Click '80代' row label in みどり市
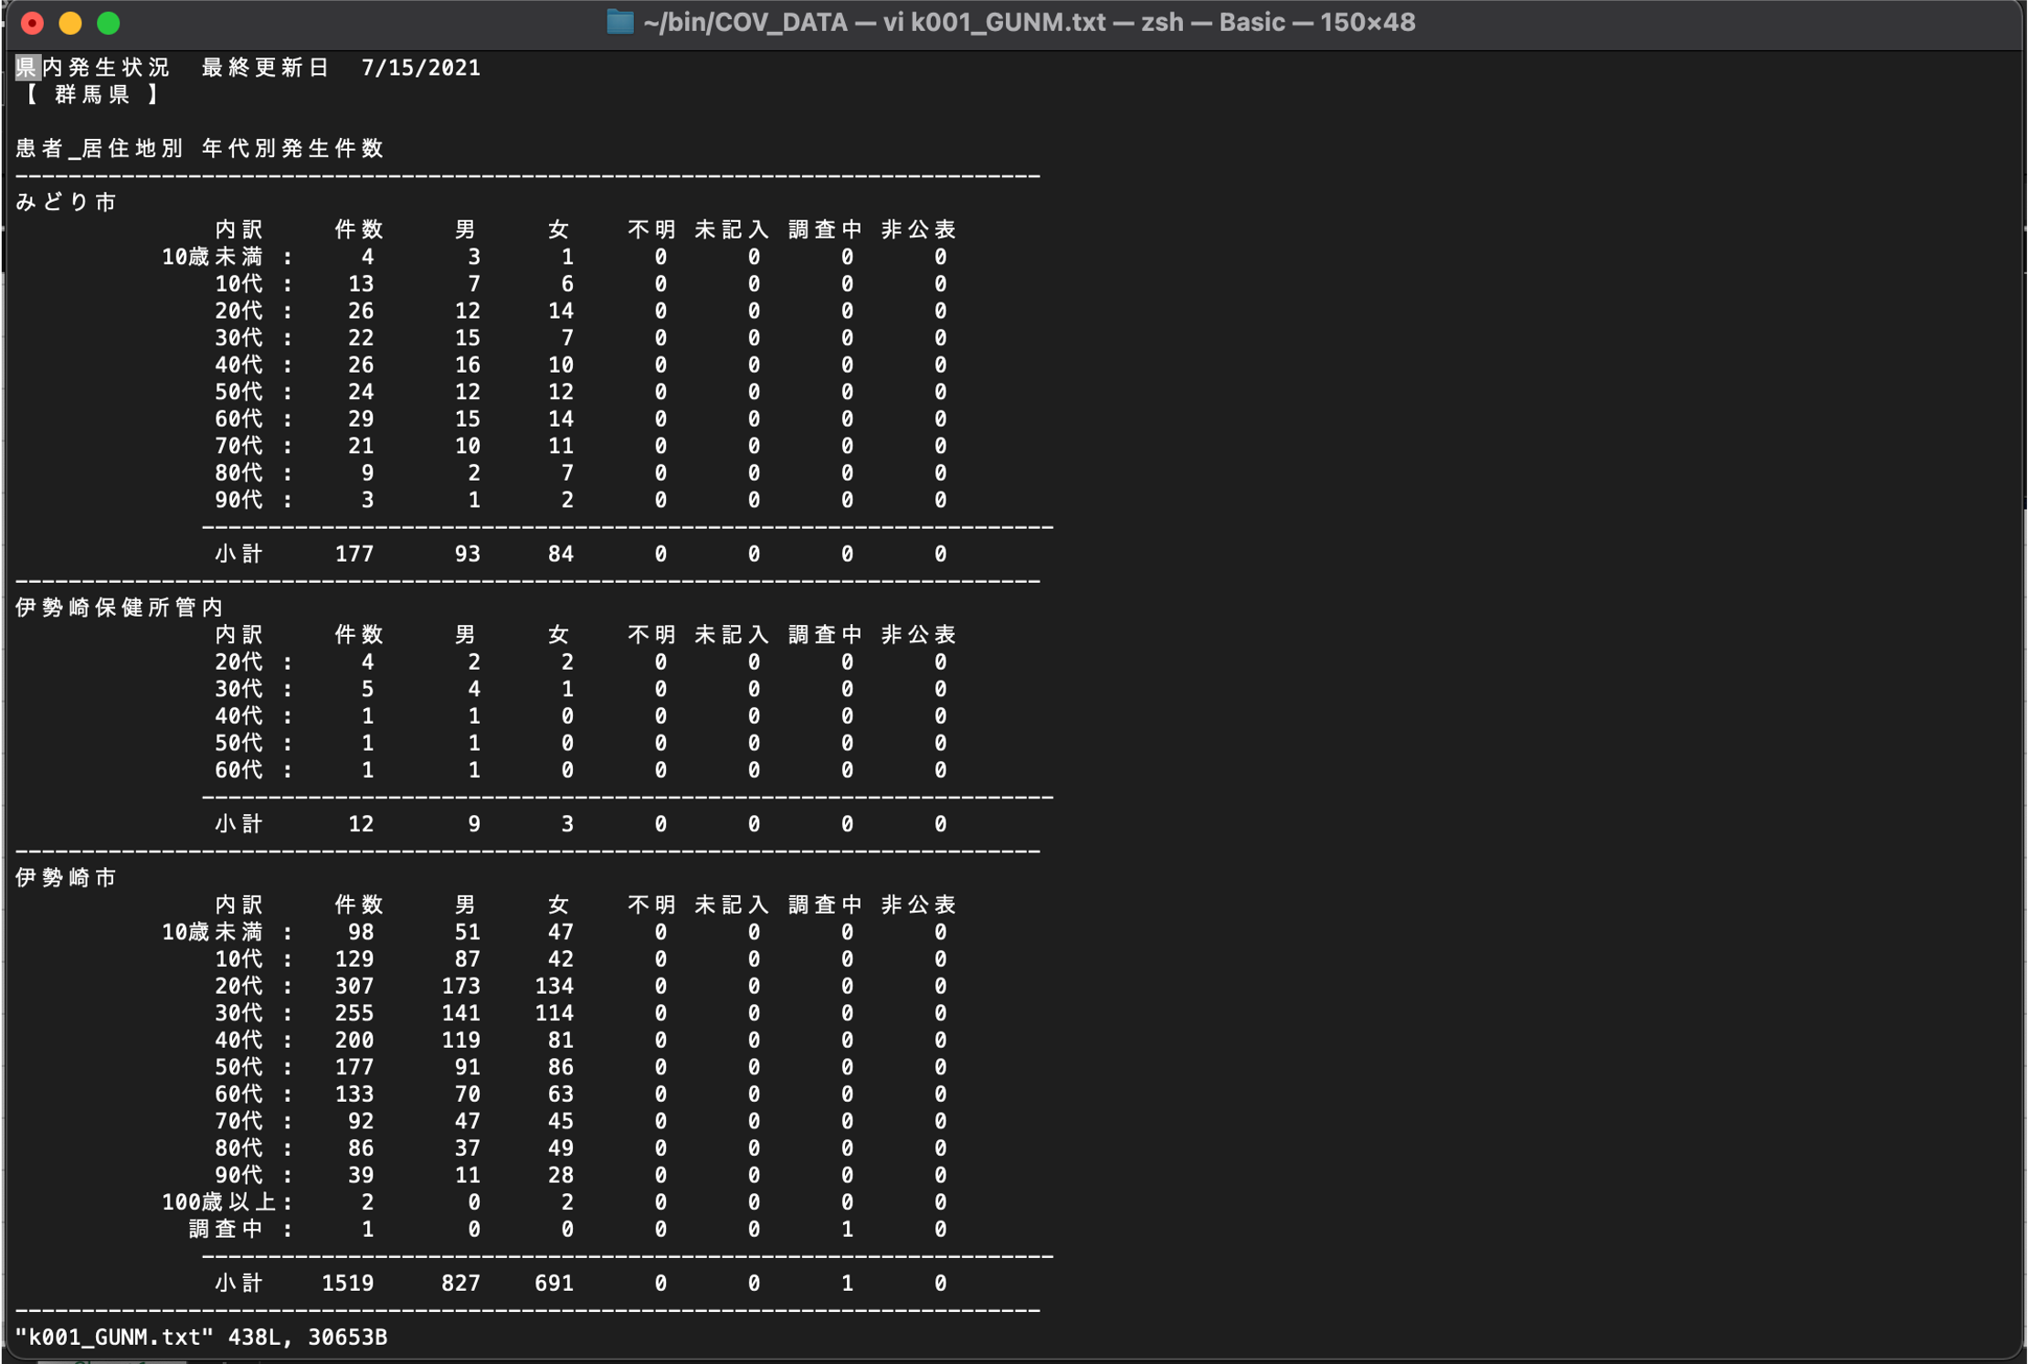2028x1364 pixels. pos(239,473)
